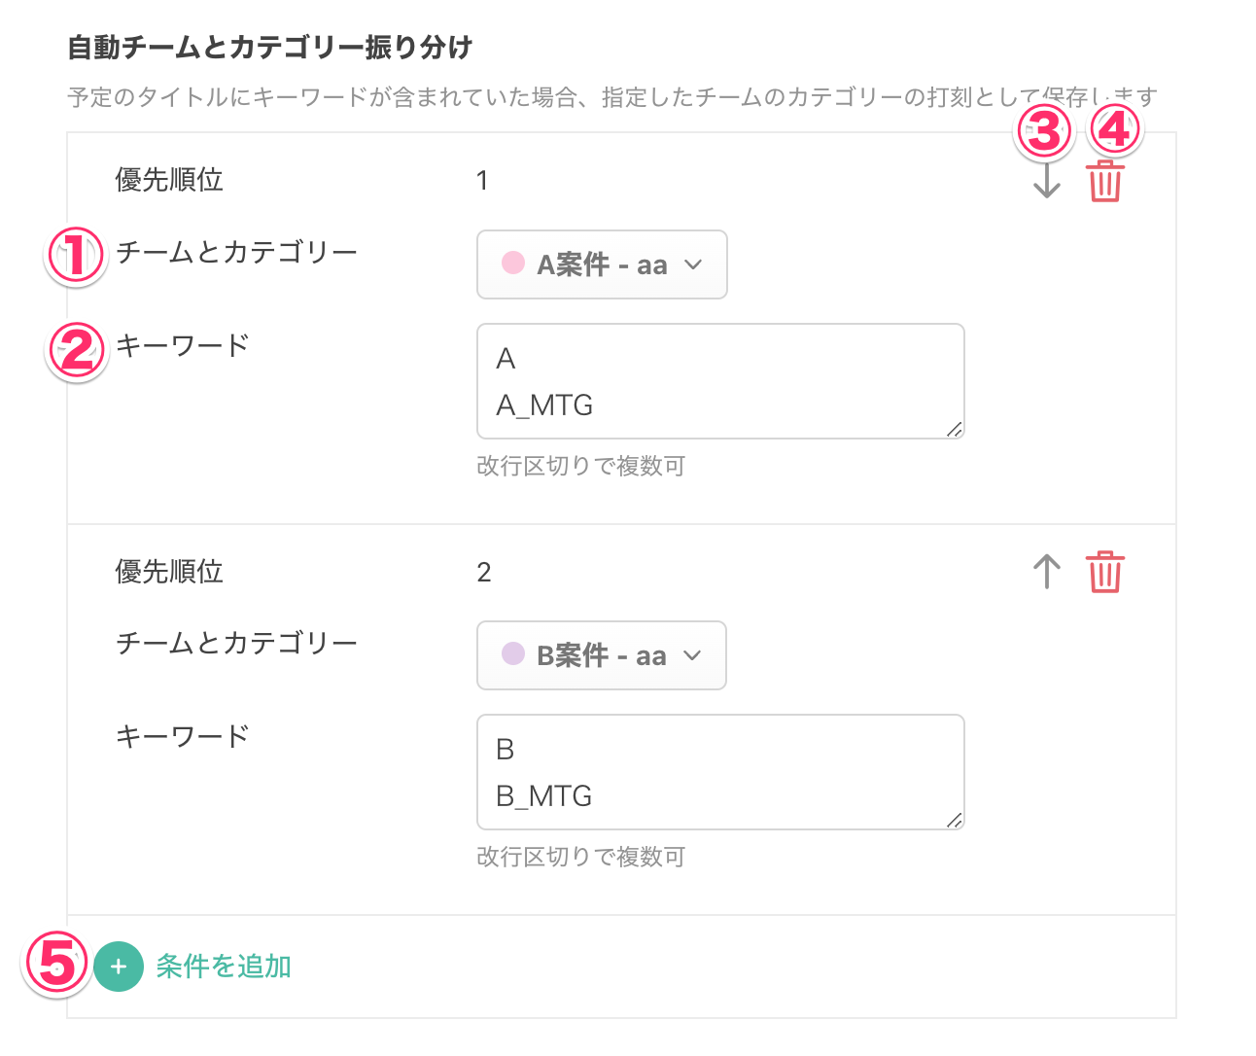Viewport: 1256px width, 1056px height.
Task: Click the circled number 2 annotation marker
Action: pos(76,351)
